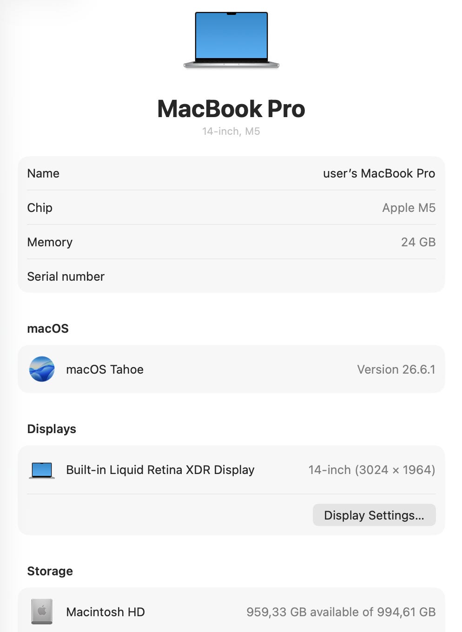Screen dimensions: 462x632
Task: Click Built-in Liquid Retina XDR Display label
Action: pyautogui.click(x=160, y=470)
